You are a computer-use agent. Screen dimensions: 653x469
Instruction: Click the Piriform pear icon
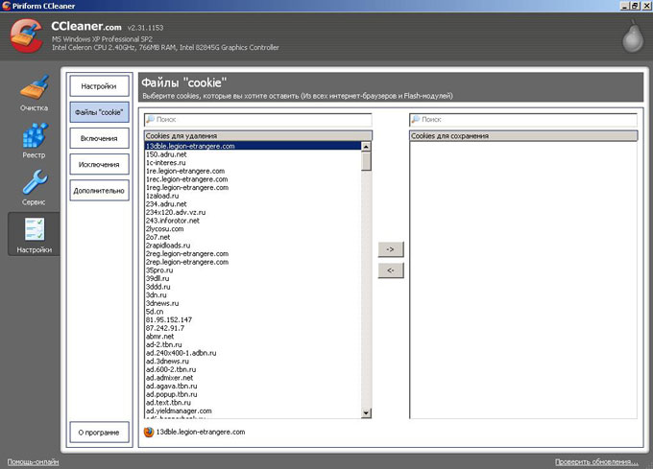coord(633,36)
